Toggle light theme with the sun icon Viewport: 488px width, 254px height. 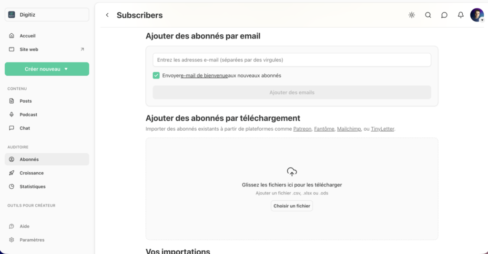(412, 15)
